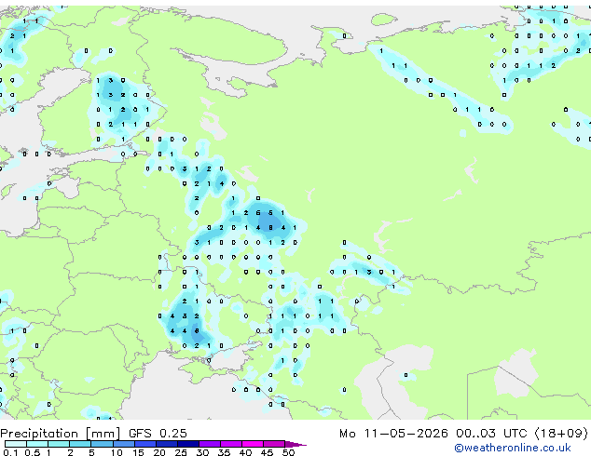Screen dimensions: 591x456
Task: Click the 30–35 mm purple legend box
Action: coord(210,444)
